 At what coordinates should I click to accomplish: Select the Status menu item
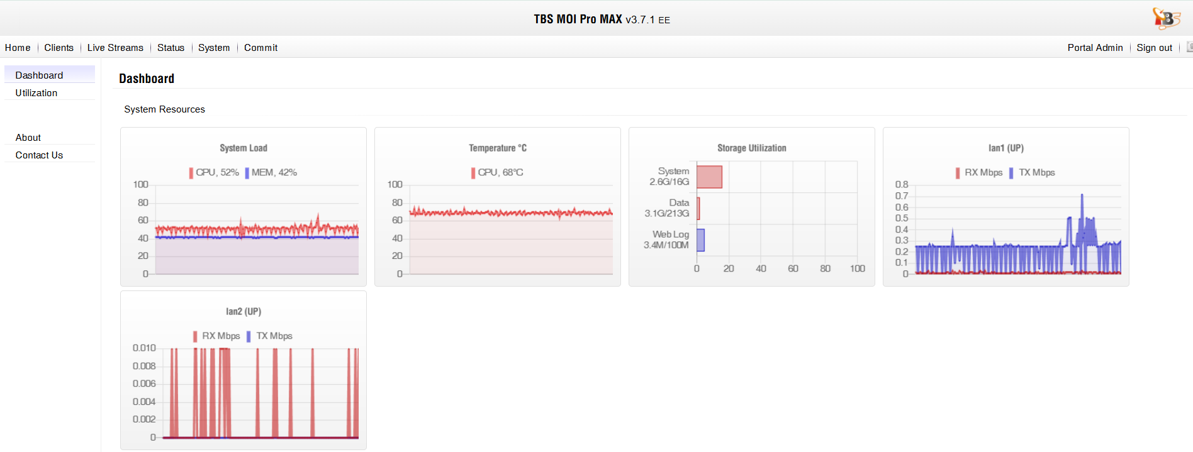click(x=171, y=48)
